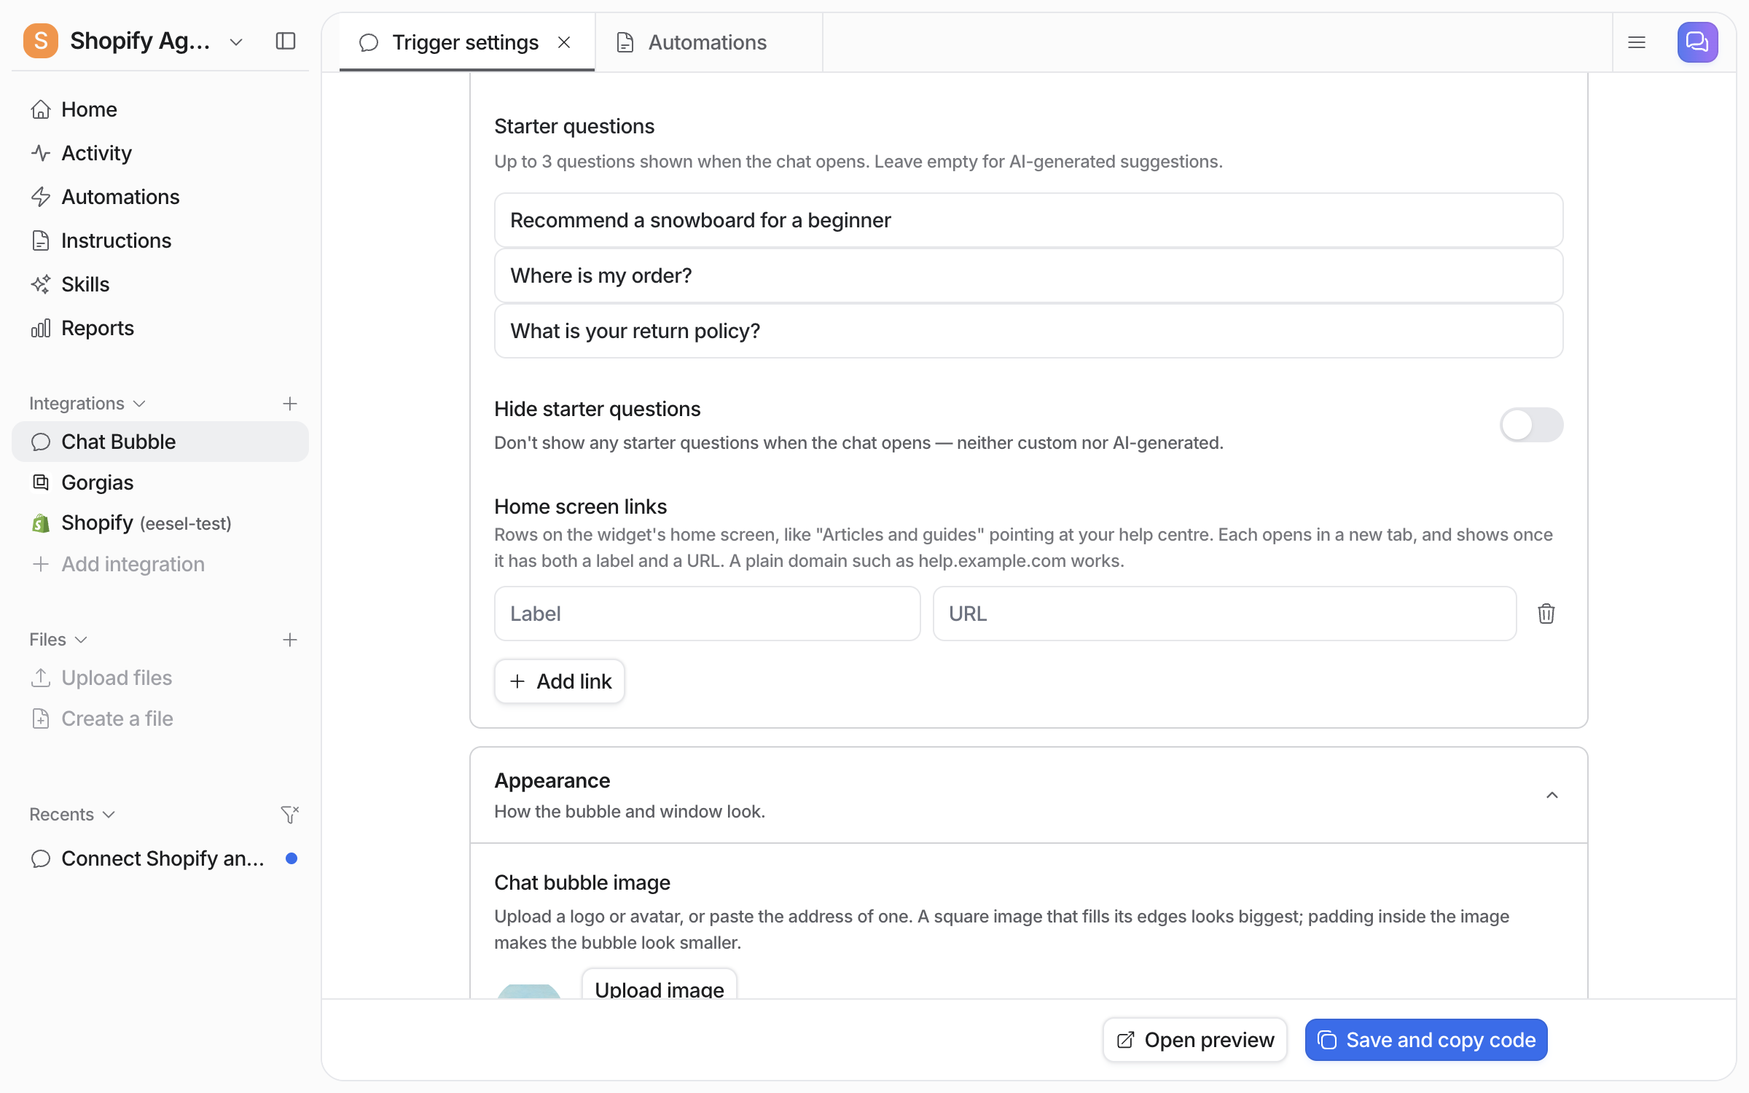This screenshot has height=1093, width=1749.
Task: Click Add integration in the sidebar
Action: [x=160, y=564]
